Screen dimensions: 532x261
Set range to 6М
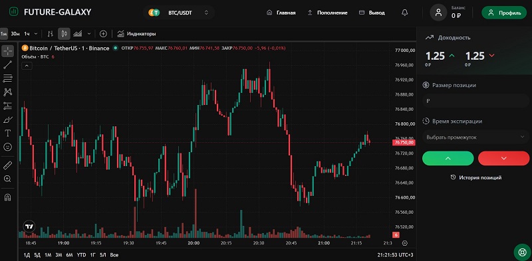pos(70,255)
